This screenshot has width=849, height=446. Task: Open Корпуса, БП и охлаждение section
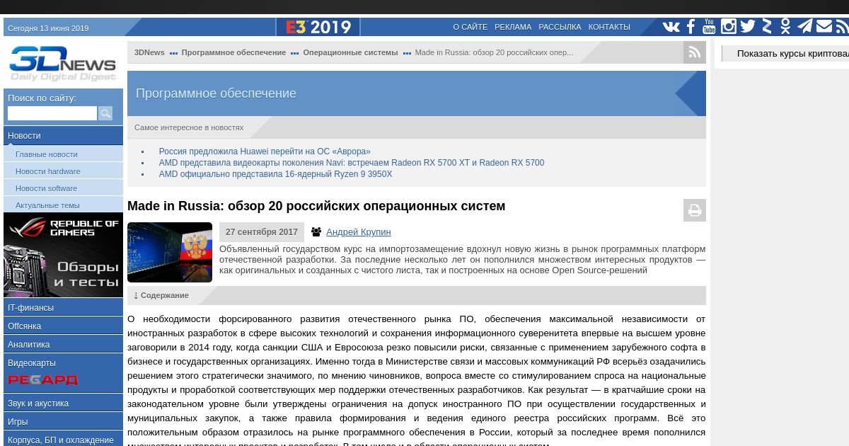point(63,439)
